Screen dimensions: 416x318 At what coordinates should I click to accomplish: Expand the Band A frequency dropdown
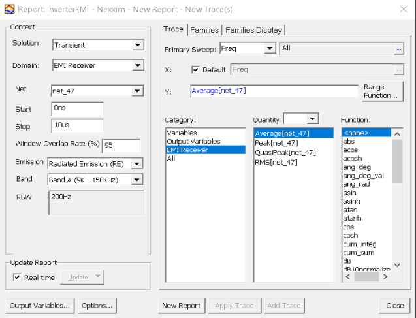click(136, 180)
